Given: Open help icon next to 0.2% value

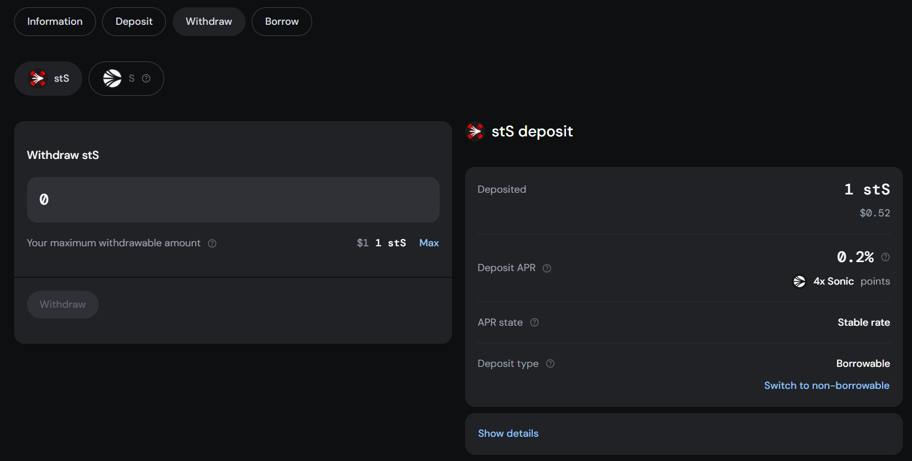Looking at the screenshot, I should click(x=885, y=257).
